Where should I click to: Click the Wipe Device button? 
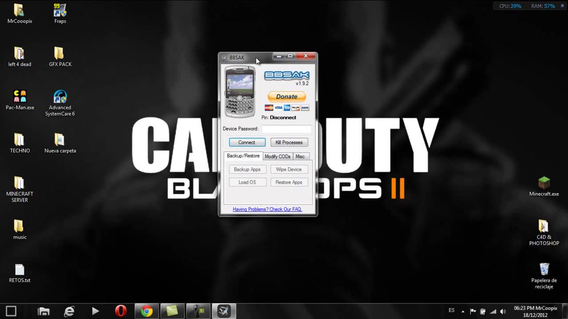[289, 169]
